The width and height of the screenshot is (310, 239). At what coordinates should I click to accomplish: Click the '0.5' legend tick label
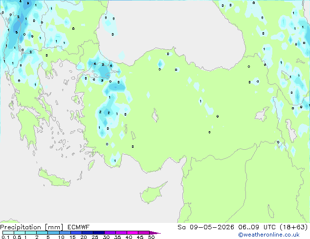pos(17,237)
